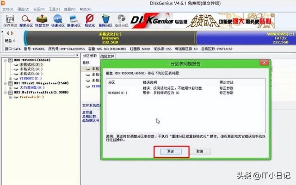Viewport: 296px width, 185px height.
Task: Switch to the 分区参数 tab
Action: (90, 56)
